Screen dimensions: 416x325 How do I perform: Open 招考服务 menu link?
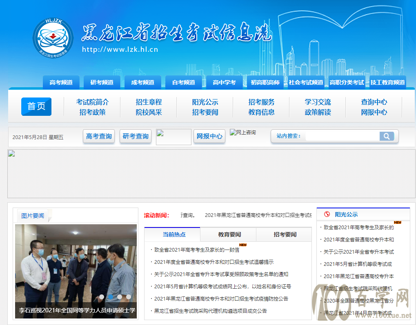coord(261,102)
